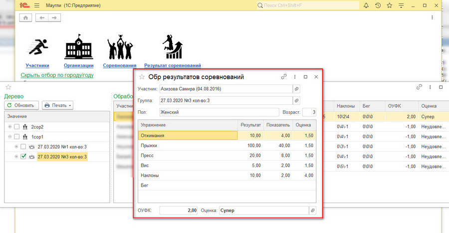
Task: Open the Результат соревнований chart icon
Action: [172, 47]
